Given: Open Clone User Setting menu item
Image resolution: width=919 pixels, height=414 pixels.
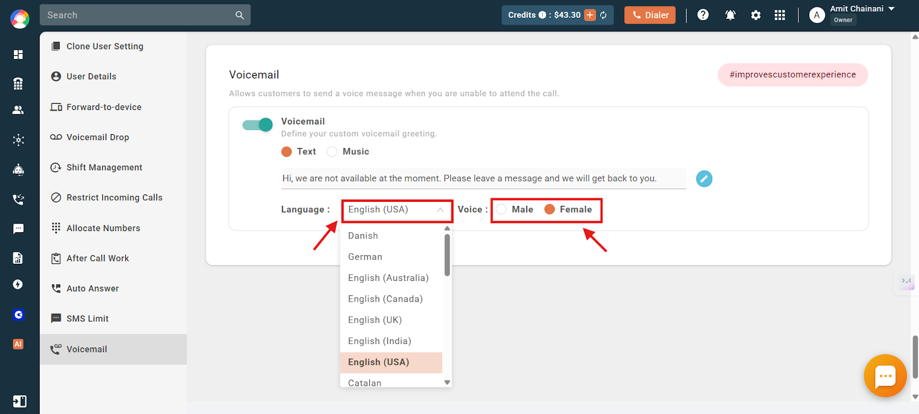Looking at the screenshot, I should coord(113,46).
